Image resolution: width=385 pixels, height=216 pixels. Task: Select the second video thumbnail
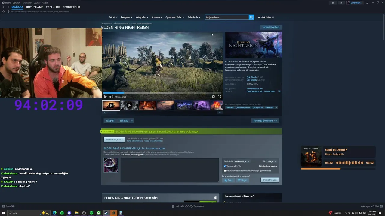tap(129, 105)
